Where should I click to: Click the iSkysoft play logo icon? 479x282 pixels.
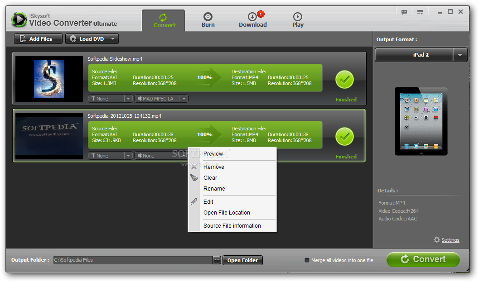pyautogui.click(x=19, y=19)
